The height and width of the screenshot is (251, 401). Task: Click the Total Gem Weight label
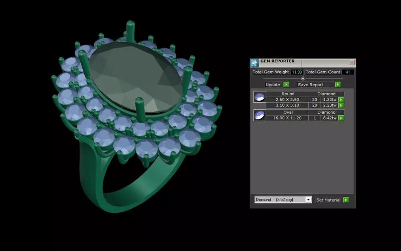271,72
